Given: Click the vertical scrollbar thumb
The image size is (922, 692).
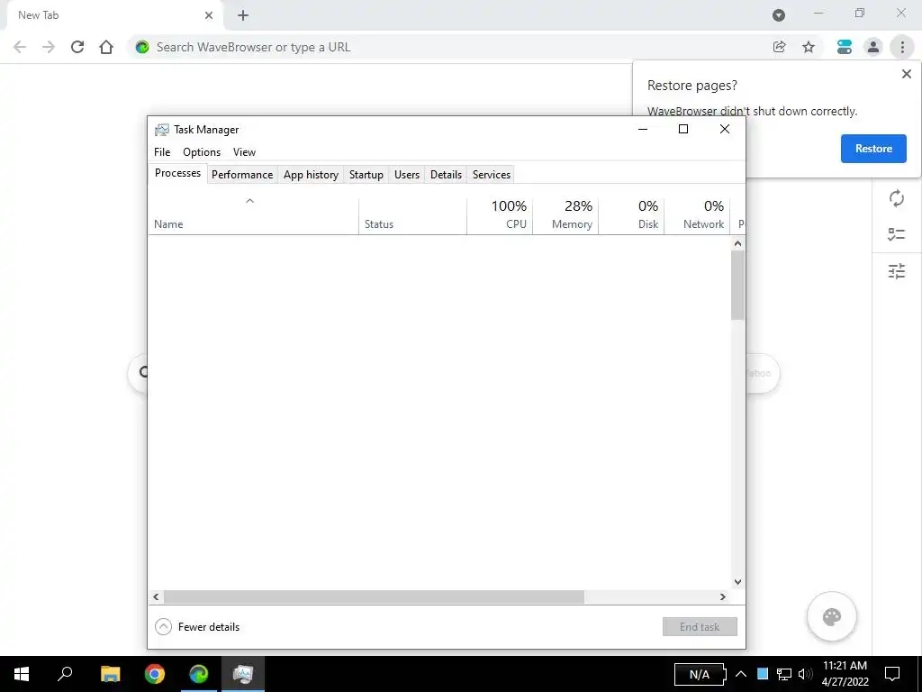Looking at the screenshot, I should pyautogui.click(x=738, y=286).
